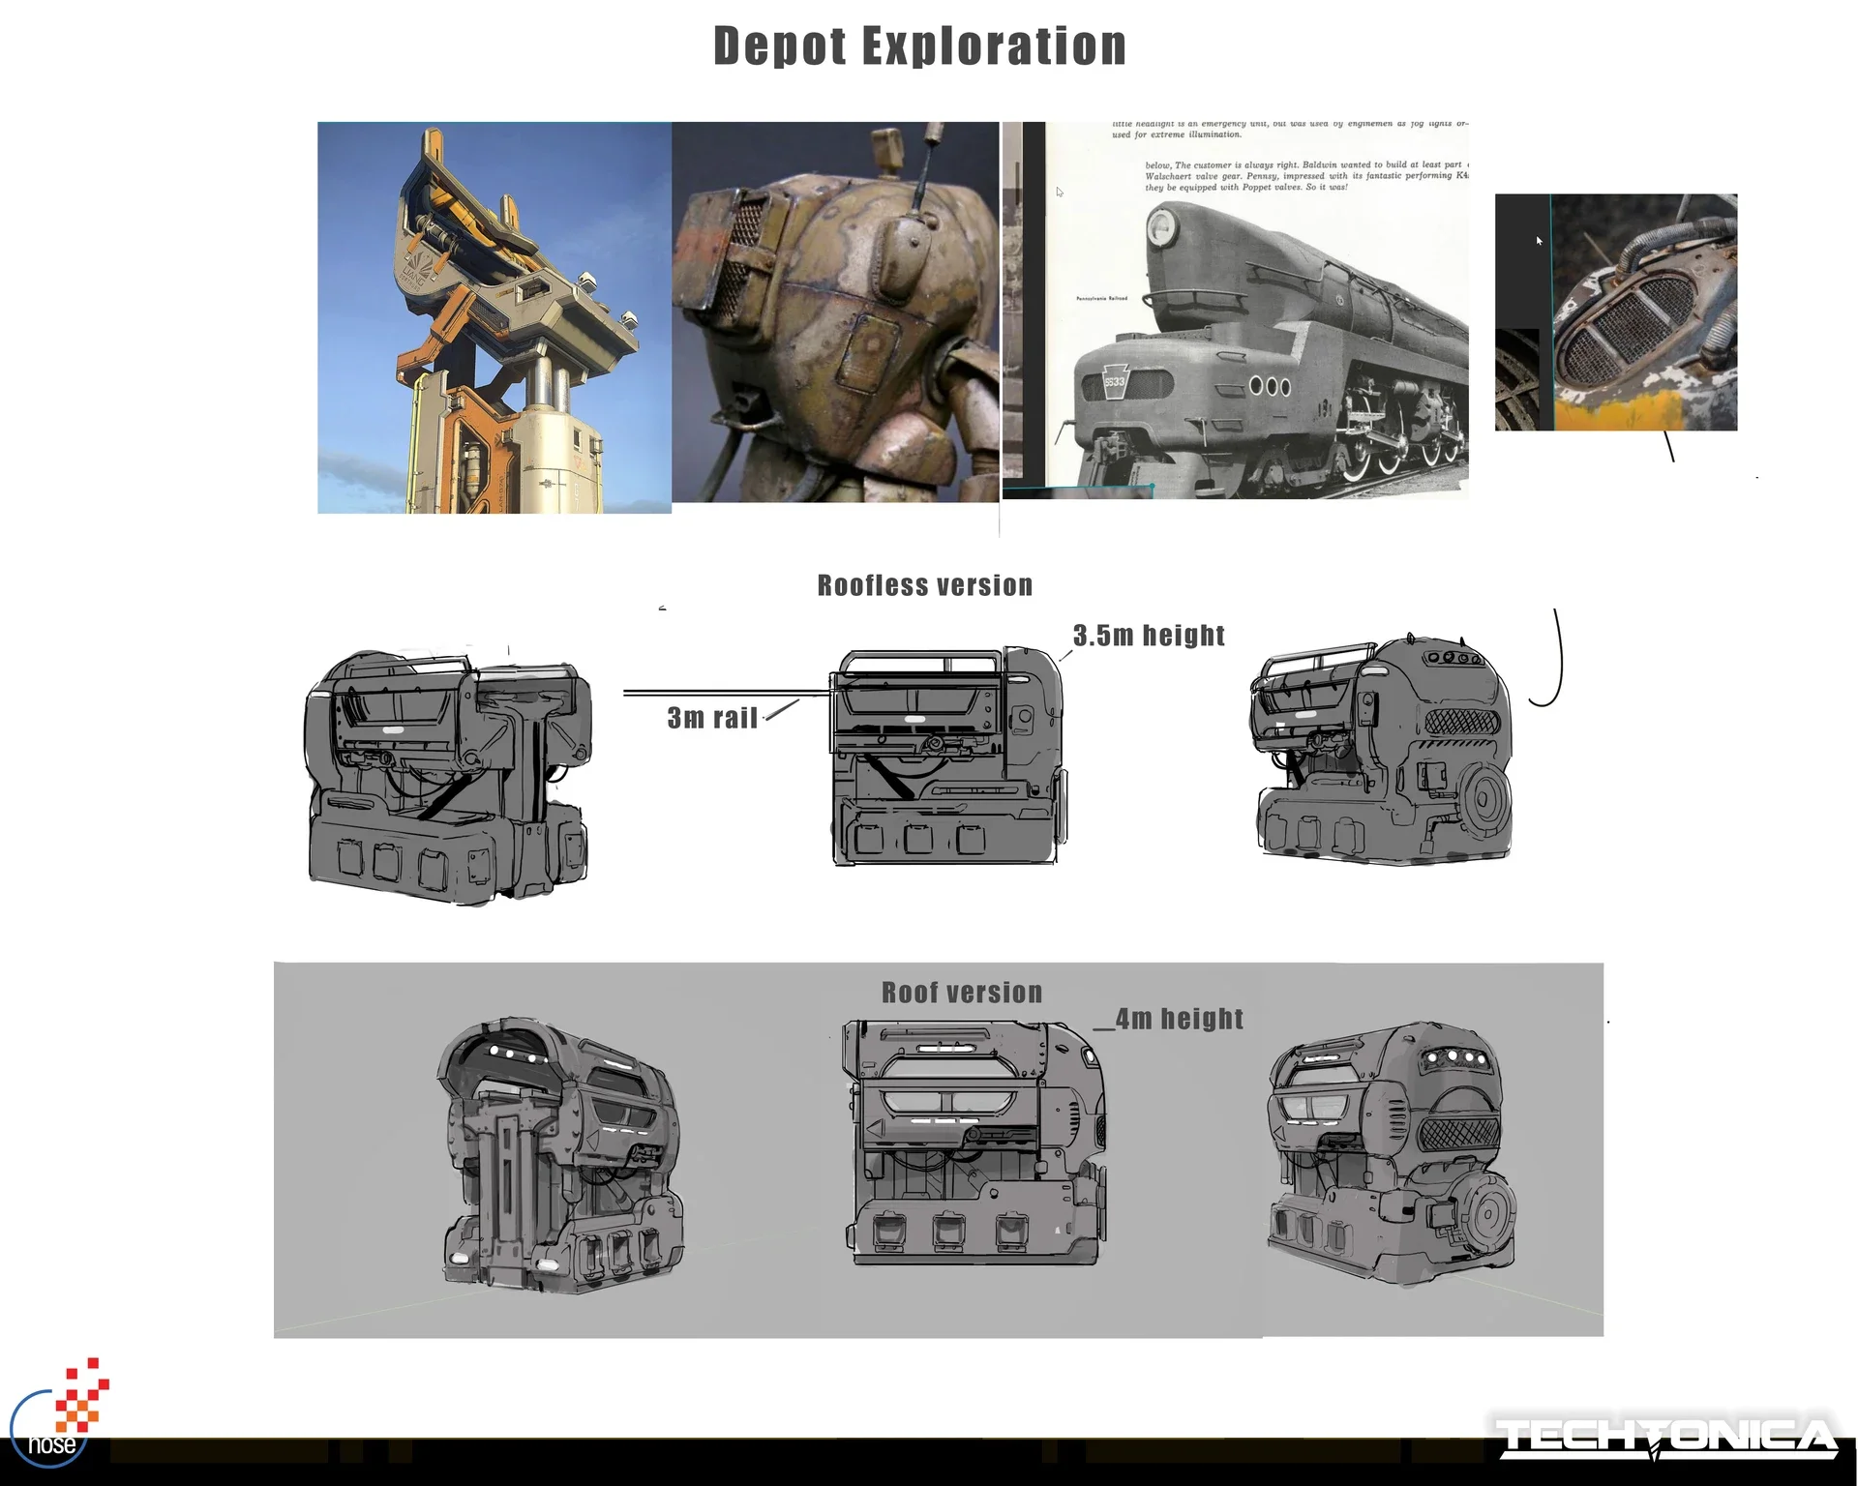Select the orange sci-fi tower reference image
The image size is (1858, 1486).
(494, 317)
